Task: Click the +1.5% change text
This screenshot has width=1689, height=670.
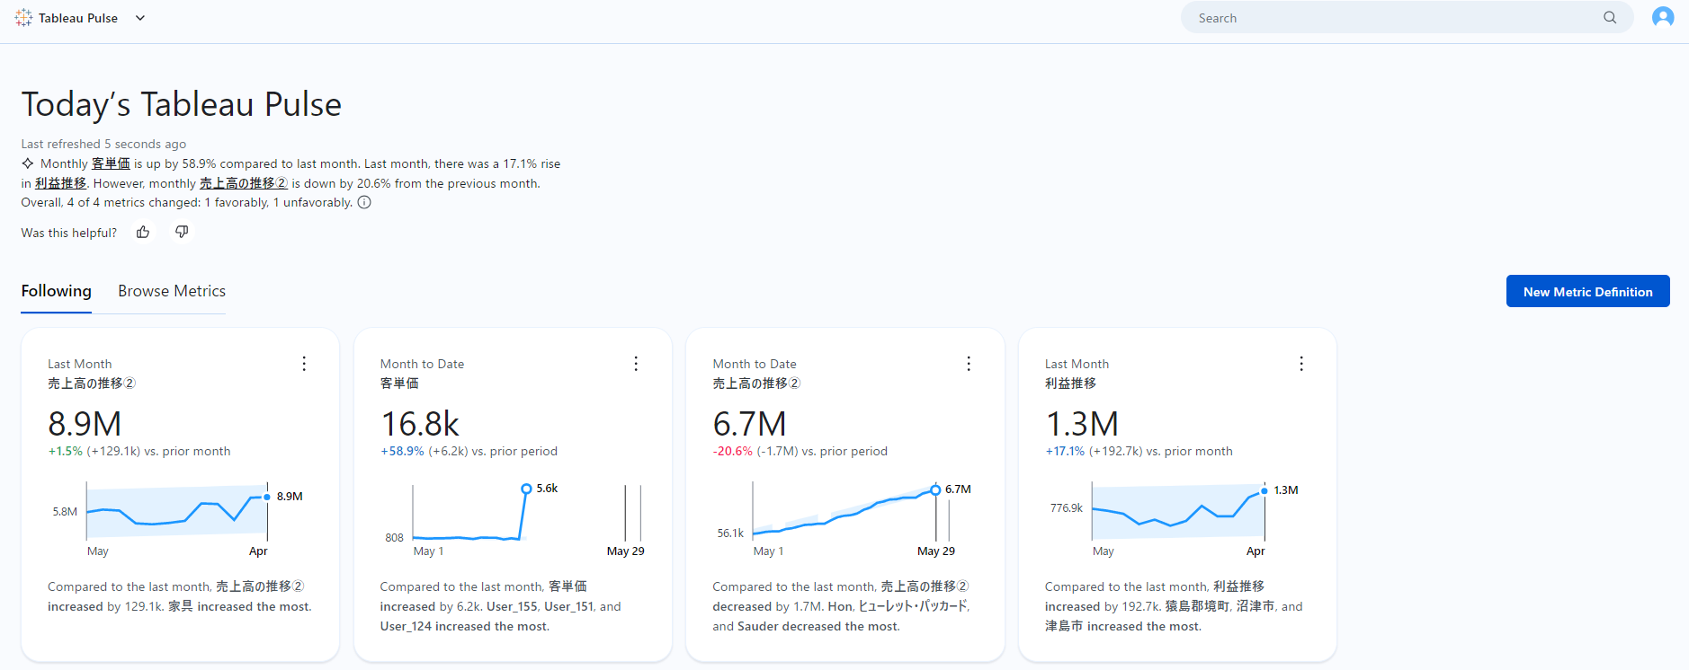Action: [65, 452]
